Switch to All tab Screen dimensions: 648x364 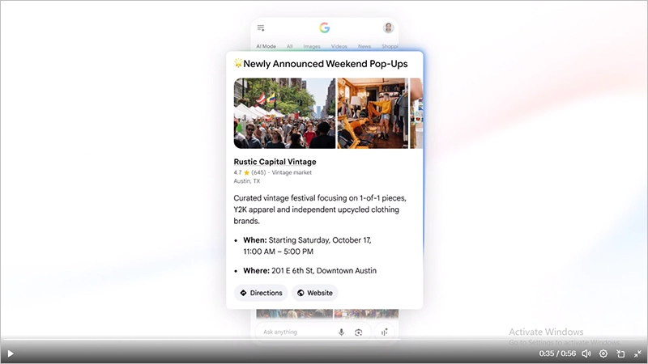pyautogui.click(x=290, y=46)
